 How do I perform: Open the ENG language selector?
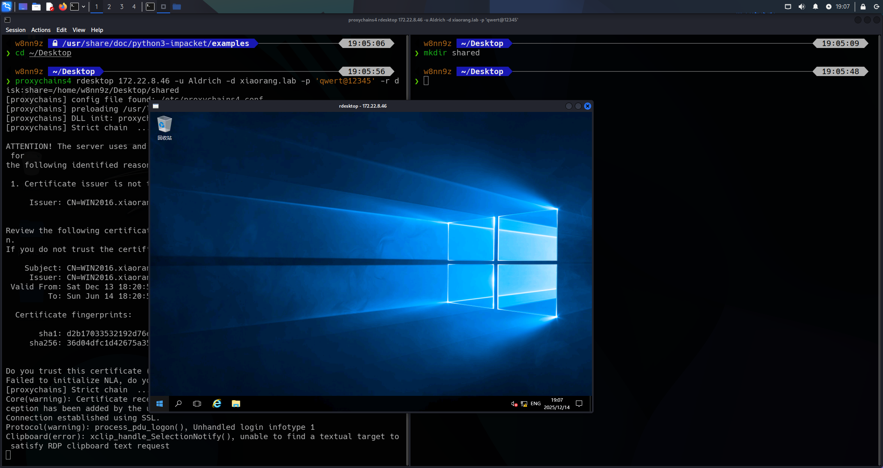[x=535, y=404]
